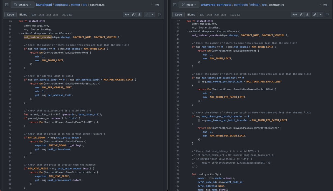Click the Raw button in the artaverse-contracts pane
Viewport: 333px width, 191px height.
tap(295, 14)
